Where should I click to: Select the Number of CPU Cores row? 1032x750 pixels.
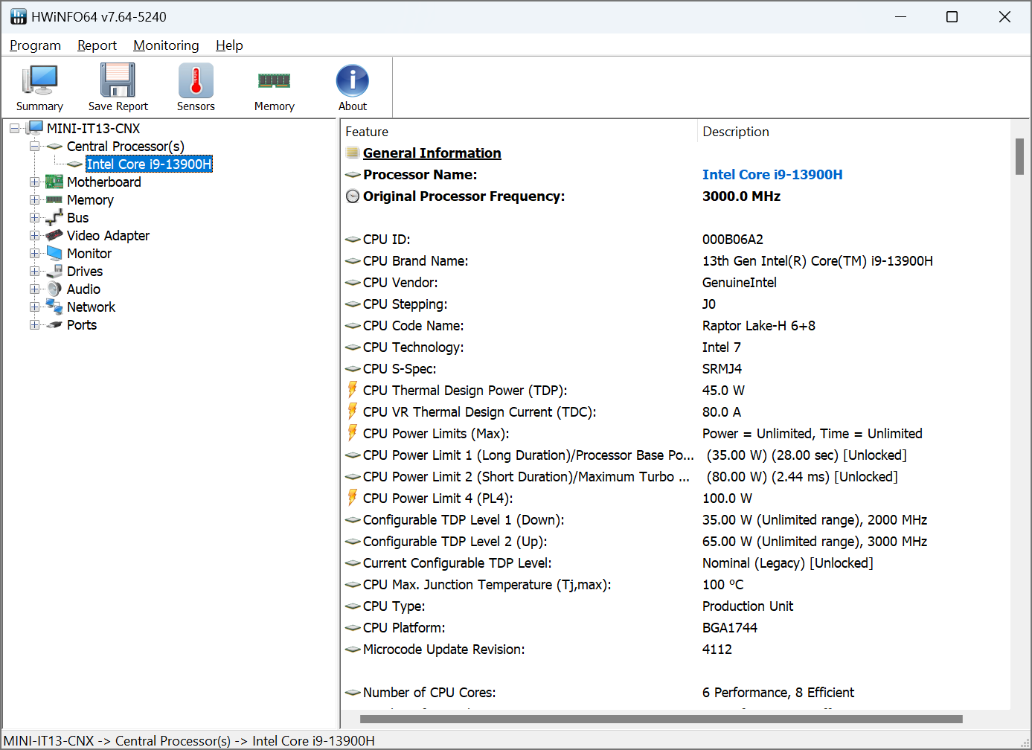click(x=676, y=692)
